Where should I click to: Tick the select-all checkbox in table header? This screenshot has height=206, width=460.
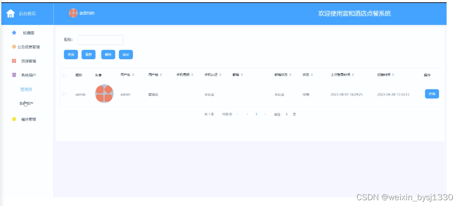point(65,75)
